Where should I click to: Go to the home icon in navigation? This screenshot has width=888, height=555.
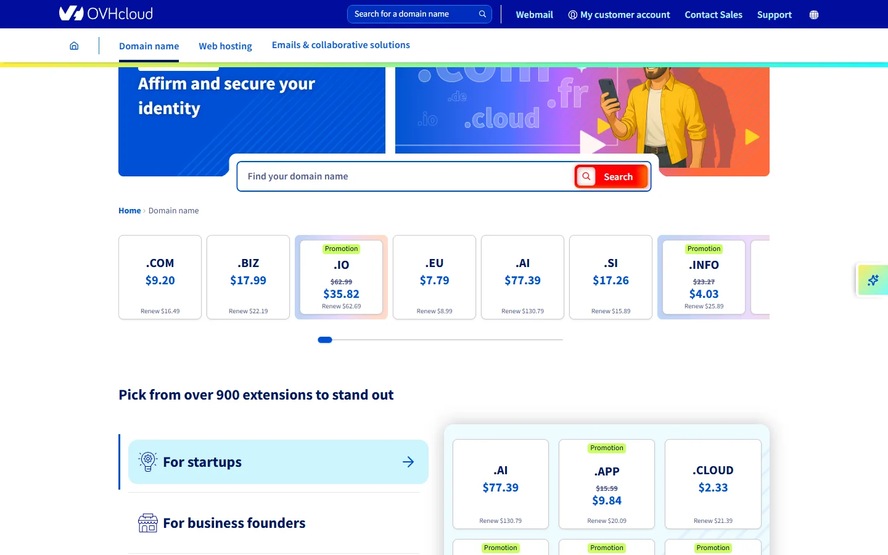(x=74, y=46)
